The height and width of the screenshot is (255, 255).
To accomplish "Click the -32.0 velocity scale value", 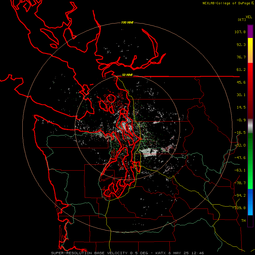I will (240, 145).
